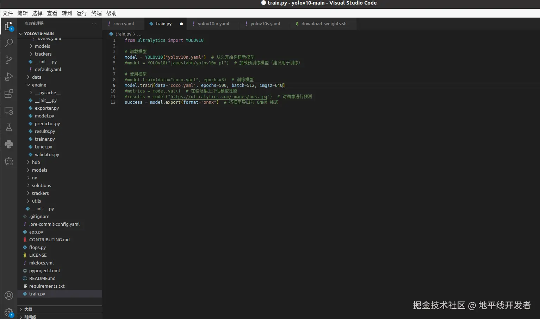540x319 pixels.
Task: Open explorer panel more actions ellipsis
Action: (x=94, y=24)
